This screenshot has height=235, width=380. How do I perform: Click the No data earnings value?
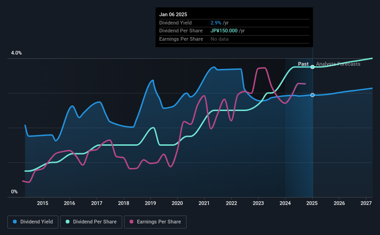[x=219, y=39]
